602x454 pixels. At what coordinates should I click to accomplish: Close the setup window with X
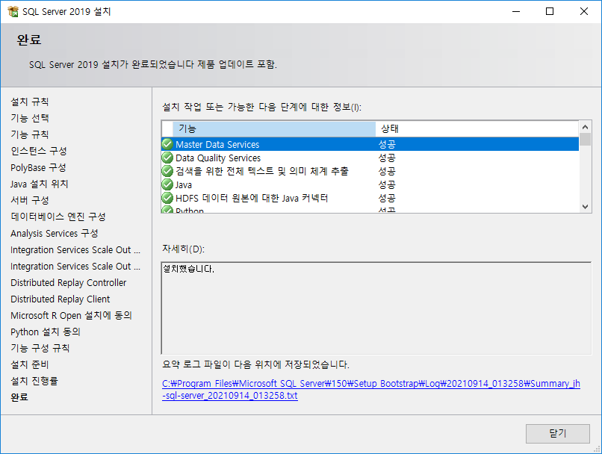tap(584, 11)
